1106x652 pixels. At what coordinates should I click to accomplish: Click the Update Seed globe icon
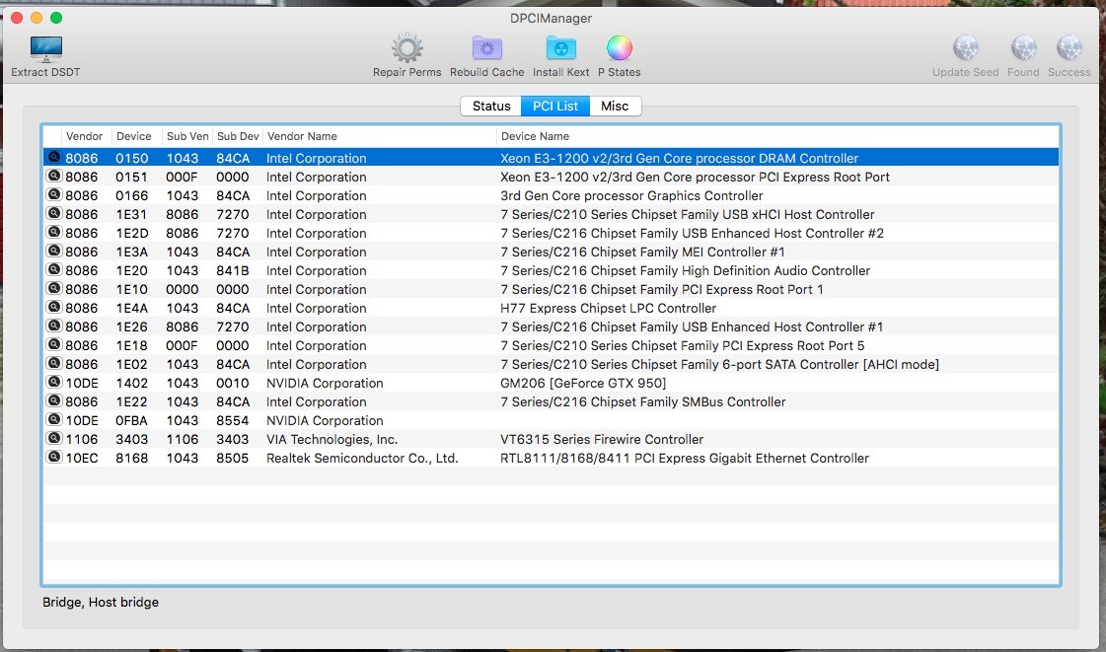pos(966,48)
